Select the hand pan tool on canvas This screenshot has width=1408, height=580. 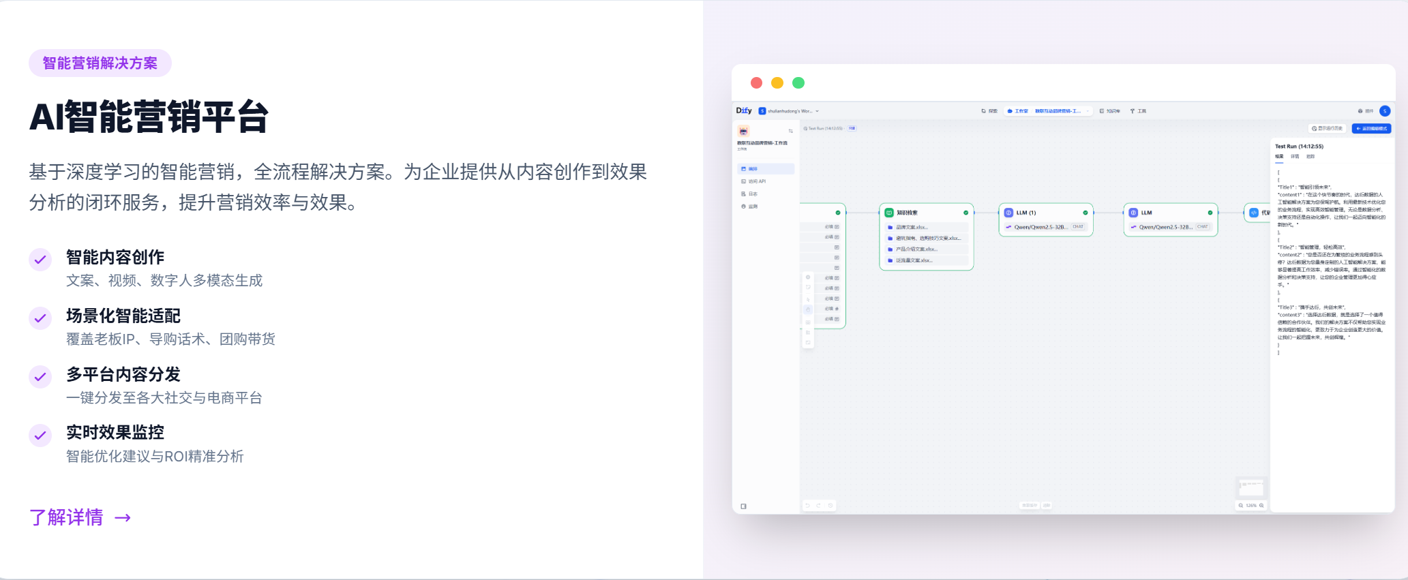[x=808, y=309]
